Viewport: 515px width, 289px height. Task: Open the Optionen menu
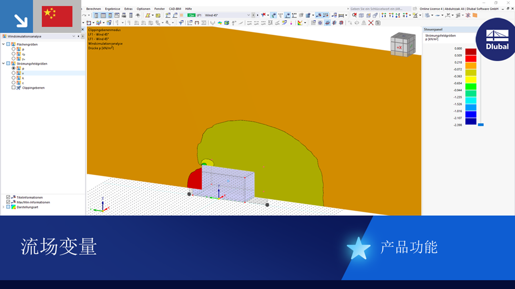(x=143, y=9)
